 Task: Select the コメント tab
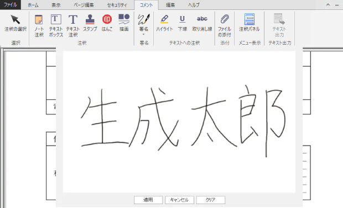146,5
